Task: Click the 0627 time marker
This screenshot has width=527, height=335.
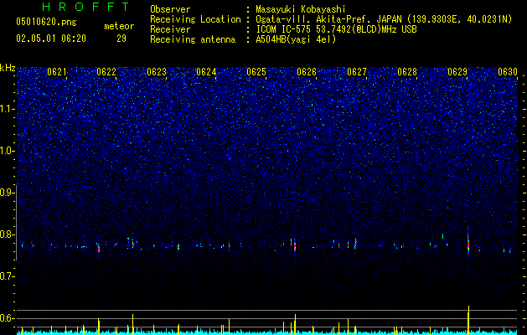Action: pyautogui.click(x=357, y=72)
